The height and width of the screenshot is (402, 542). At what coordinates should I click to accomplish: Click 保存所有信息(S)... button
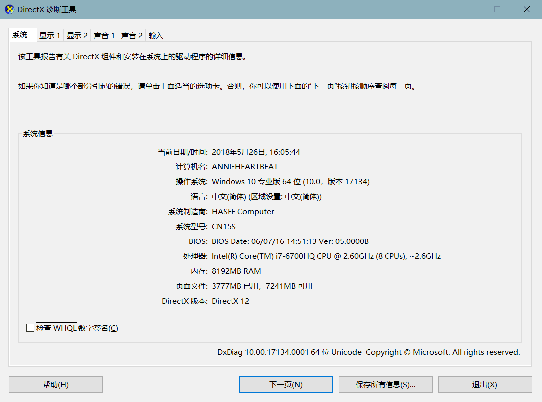386,385
